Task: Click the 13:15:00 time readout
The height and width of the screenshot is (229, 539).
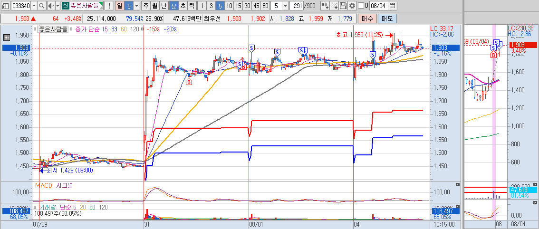Action: pyautogui.click(x=444, y=224)
